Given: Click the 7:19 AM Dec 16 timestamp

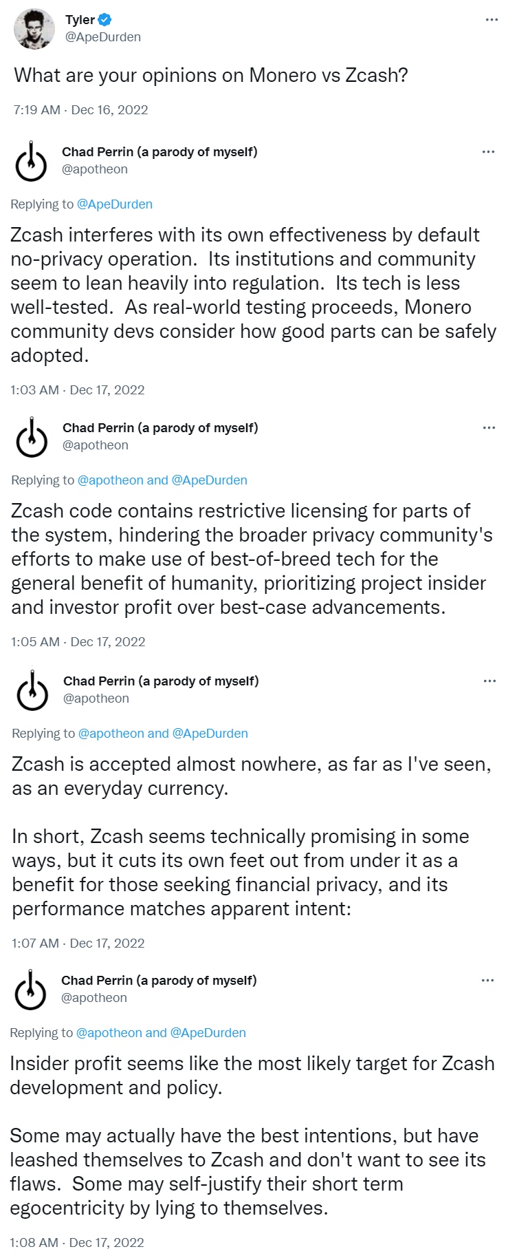Looking at the screenshot, I should coord(80,110).
